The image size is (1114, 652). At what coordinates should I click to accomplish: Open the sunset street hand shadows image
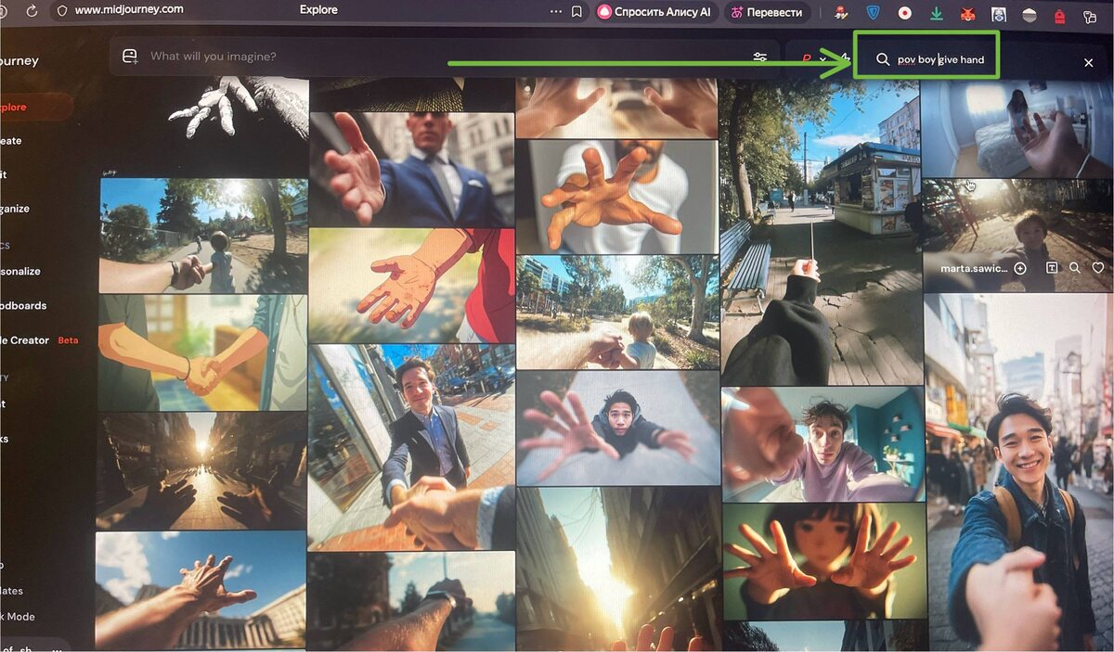(201, 471)
